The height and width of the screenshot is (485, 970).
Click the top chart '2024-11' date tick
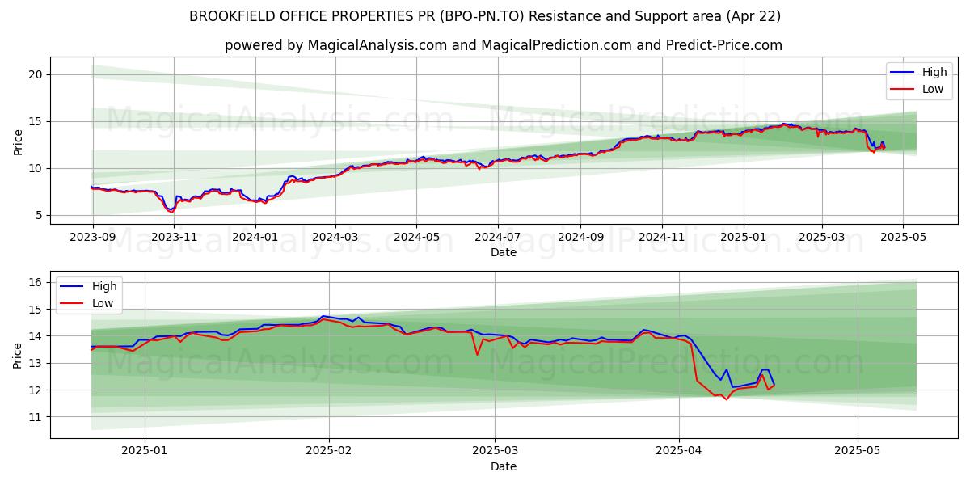(x=661, y=238)
